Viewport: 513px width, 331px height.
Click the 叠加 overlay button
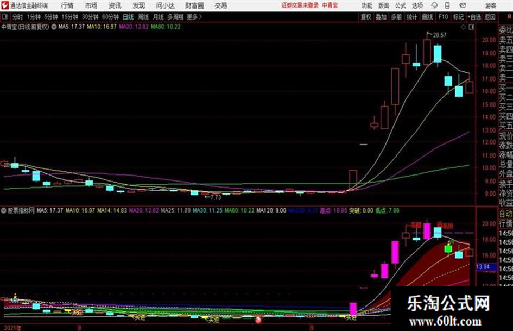381,17
